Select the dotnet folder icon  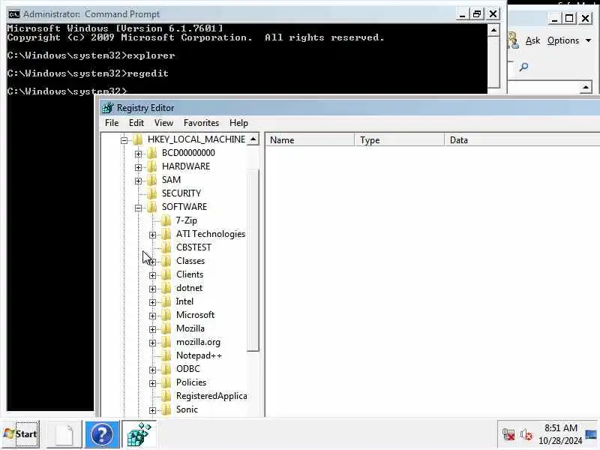pos(166,288)
